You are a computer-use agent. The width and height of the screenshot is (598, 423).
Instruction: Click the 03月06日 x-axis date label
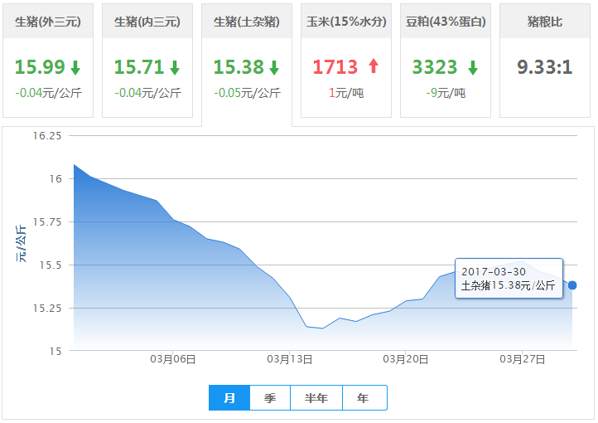(173, 360)
